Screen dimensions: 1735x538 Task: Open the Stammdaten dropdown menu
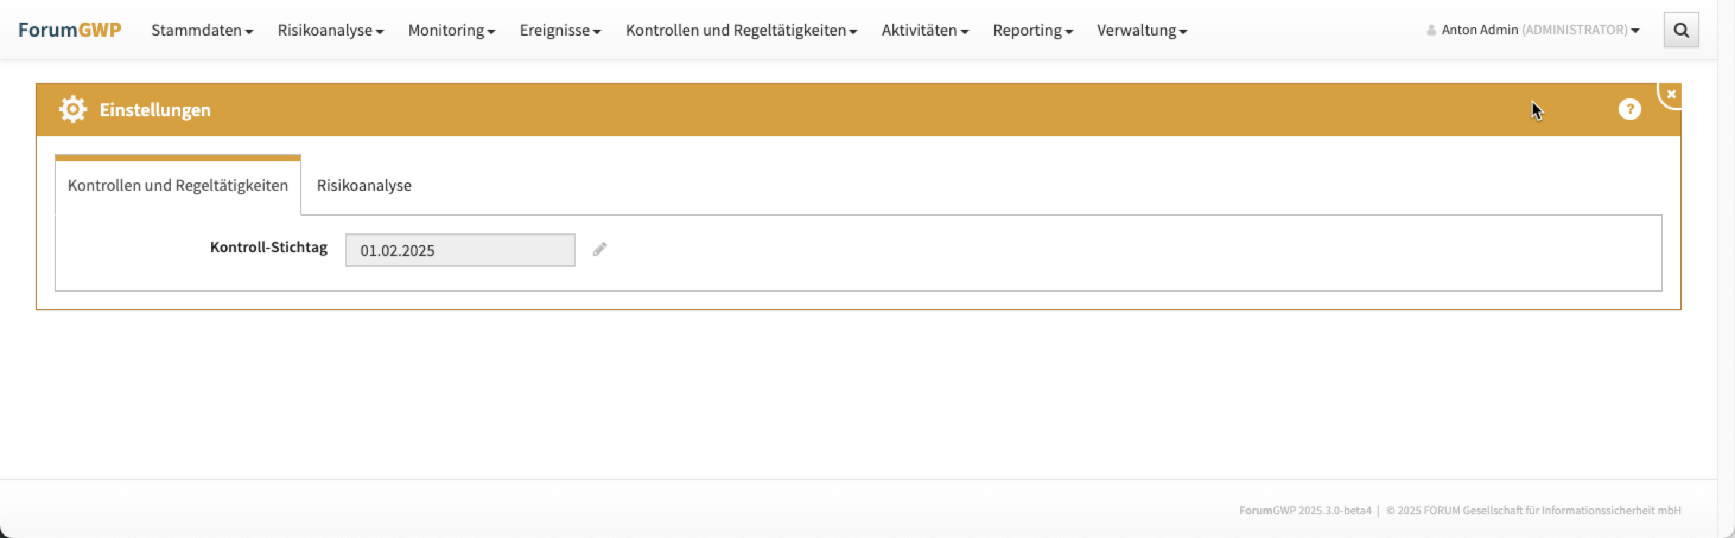(x=202, y=30)
